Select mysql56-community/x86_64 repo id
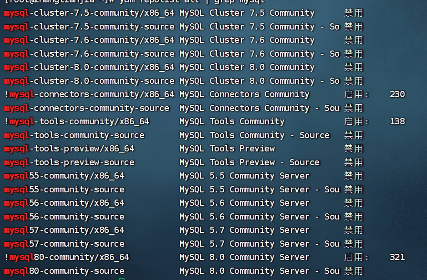 [x=64, y=203]
